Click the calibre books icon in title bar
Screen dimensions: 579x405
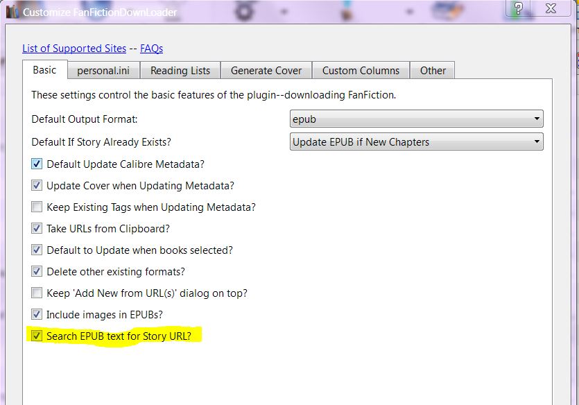tap(12, 12)
